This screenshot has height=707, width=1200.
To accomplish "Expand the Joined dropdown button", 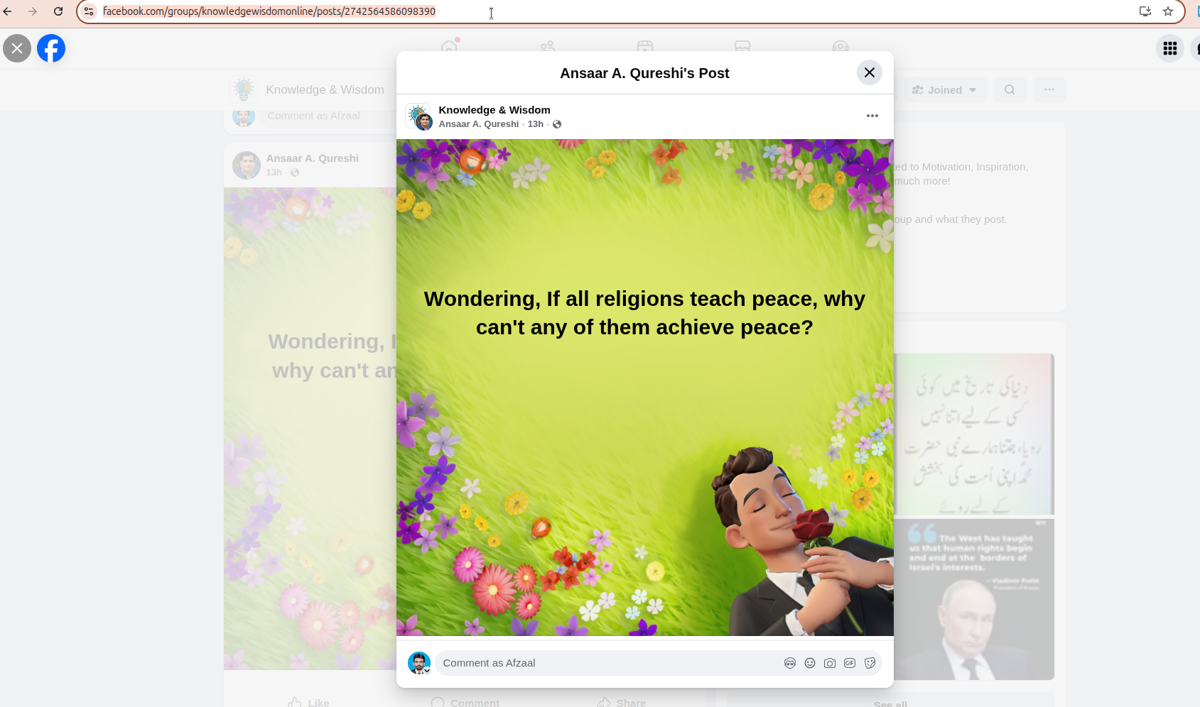I will point(944,90).
